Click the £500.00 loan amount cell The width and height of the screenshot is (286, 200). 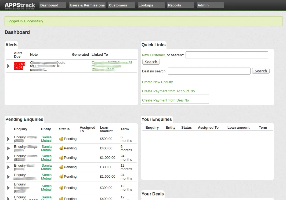click(x=106, y=139)
